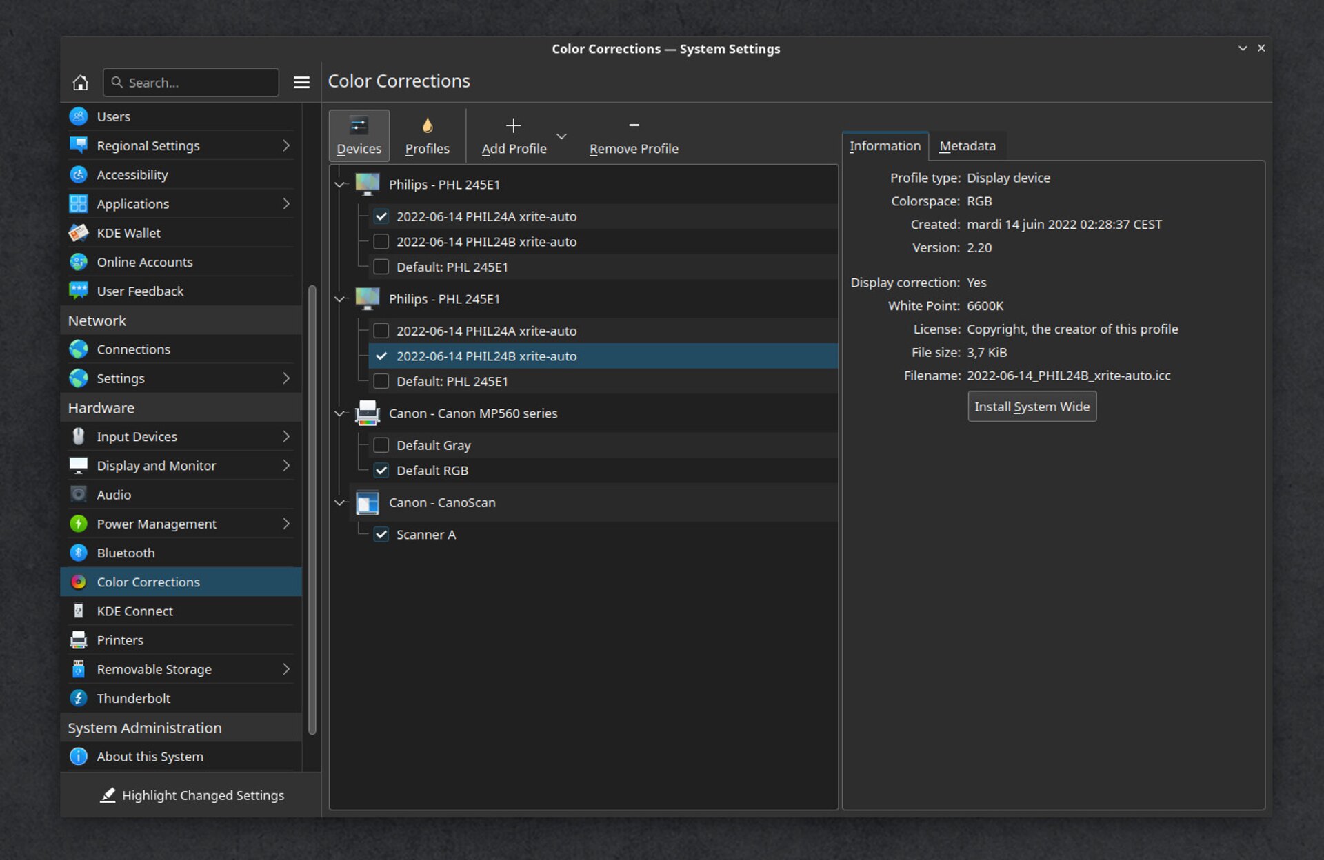Click the Install System Wide button
1324x860 pixels.
pos(1032,407)
